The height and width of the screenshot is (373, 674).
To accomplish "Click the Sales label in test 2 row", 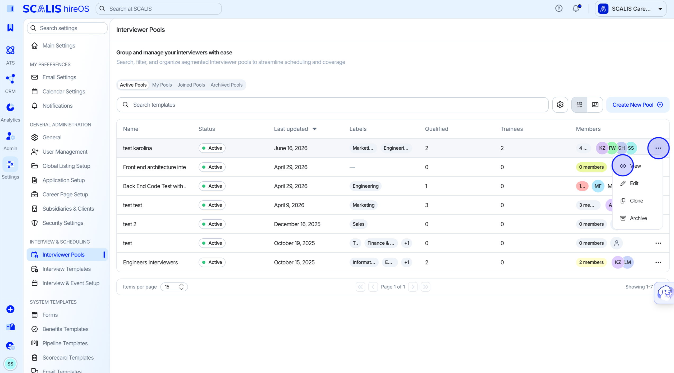I will pyautogui.click(x=358, y=224).
